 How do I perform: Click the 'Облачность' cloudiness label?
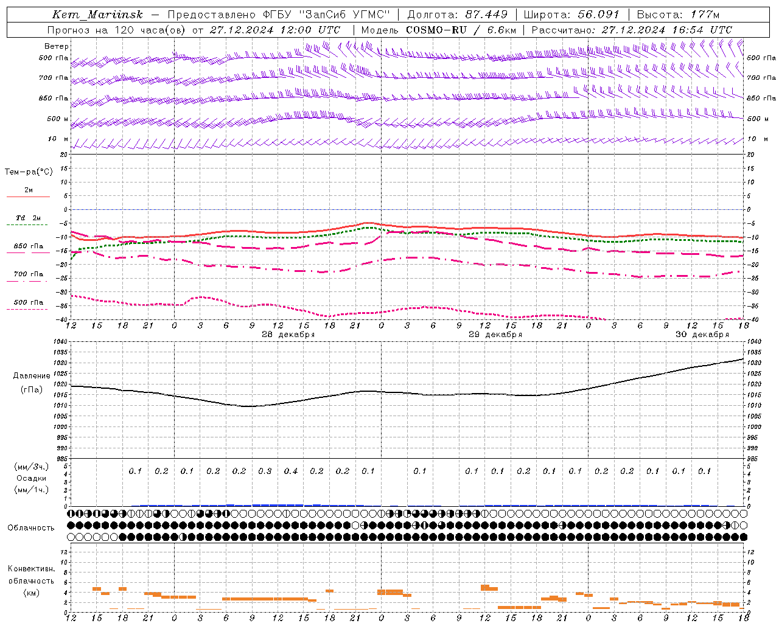point(31,528)
